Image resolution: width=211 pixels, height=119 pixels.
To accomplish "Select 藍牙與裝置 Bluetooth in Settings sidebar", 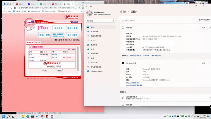I will [101, 31].
